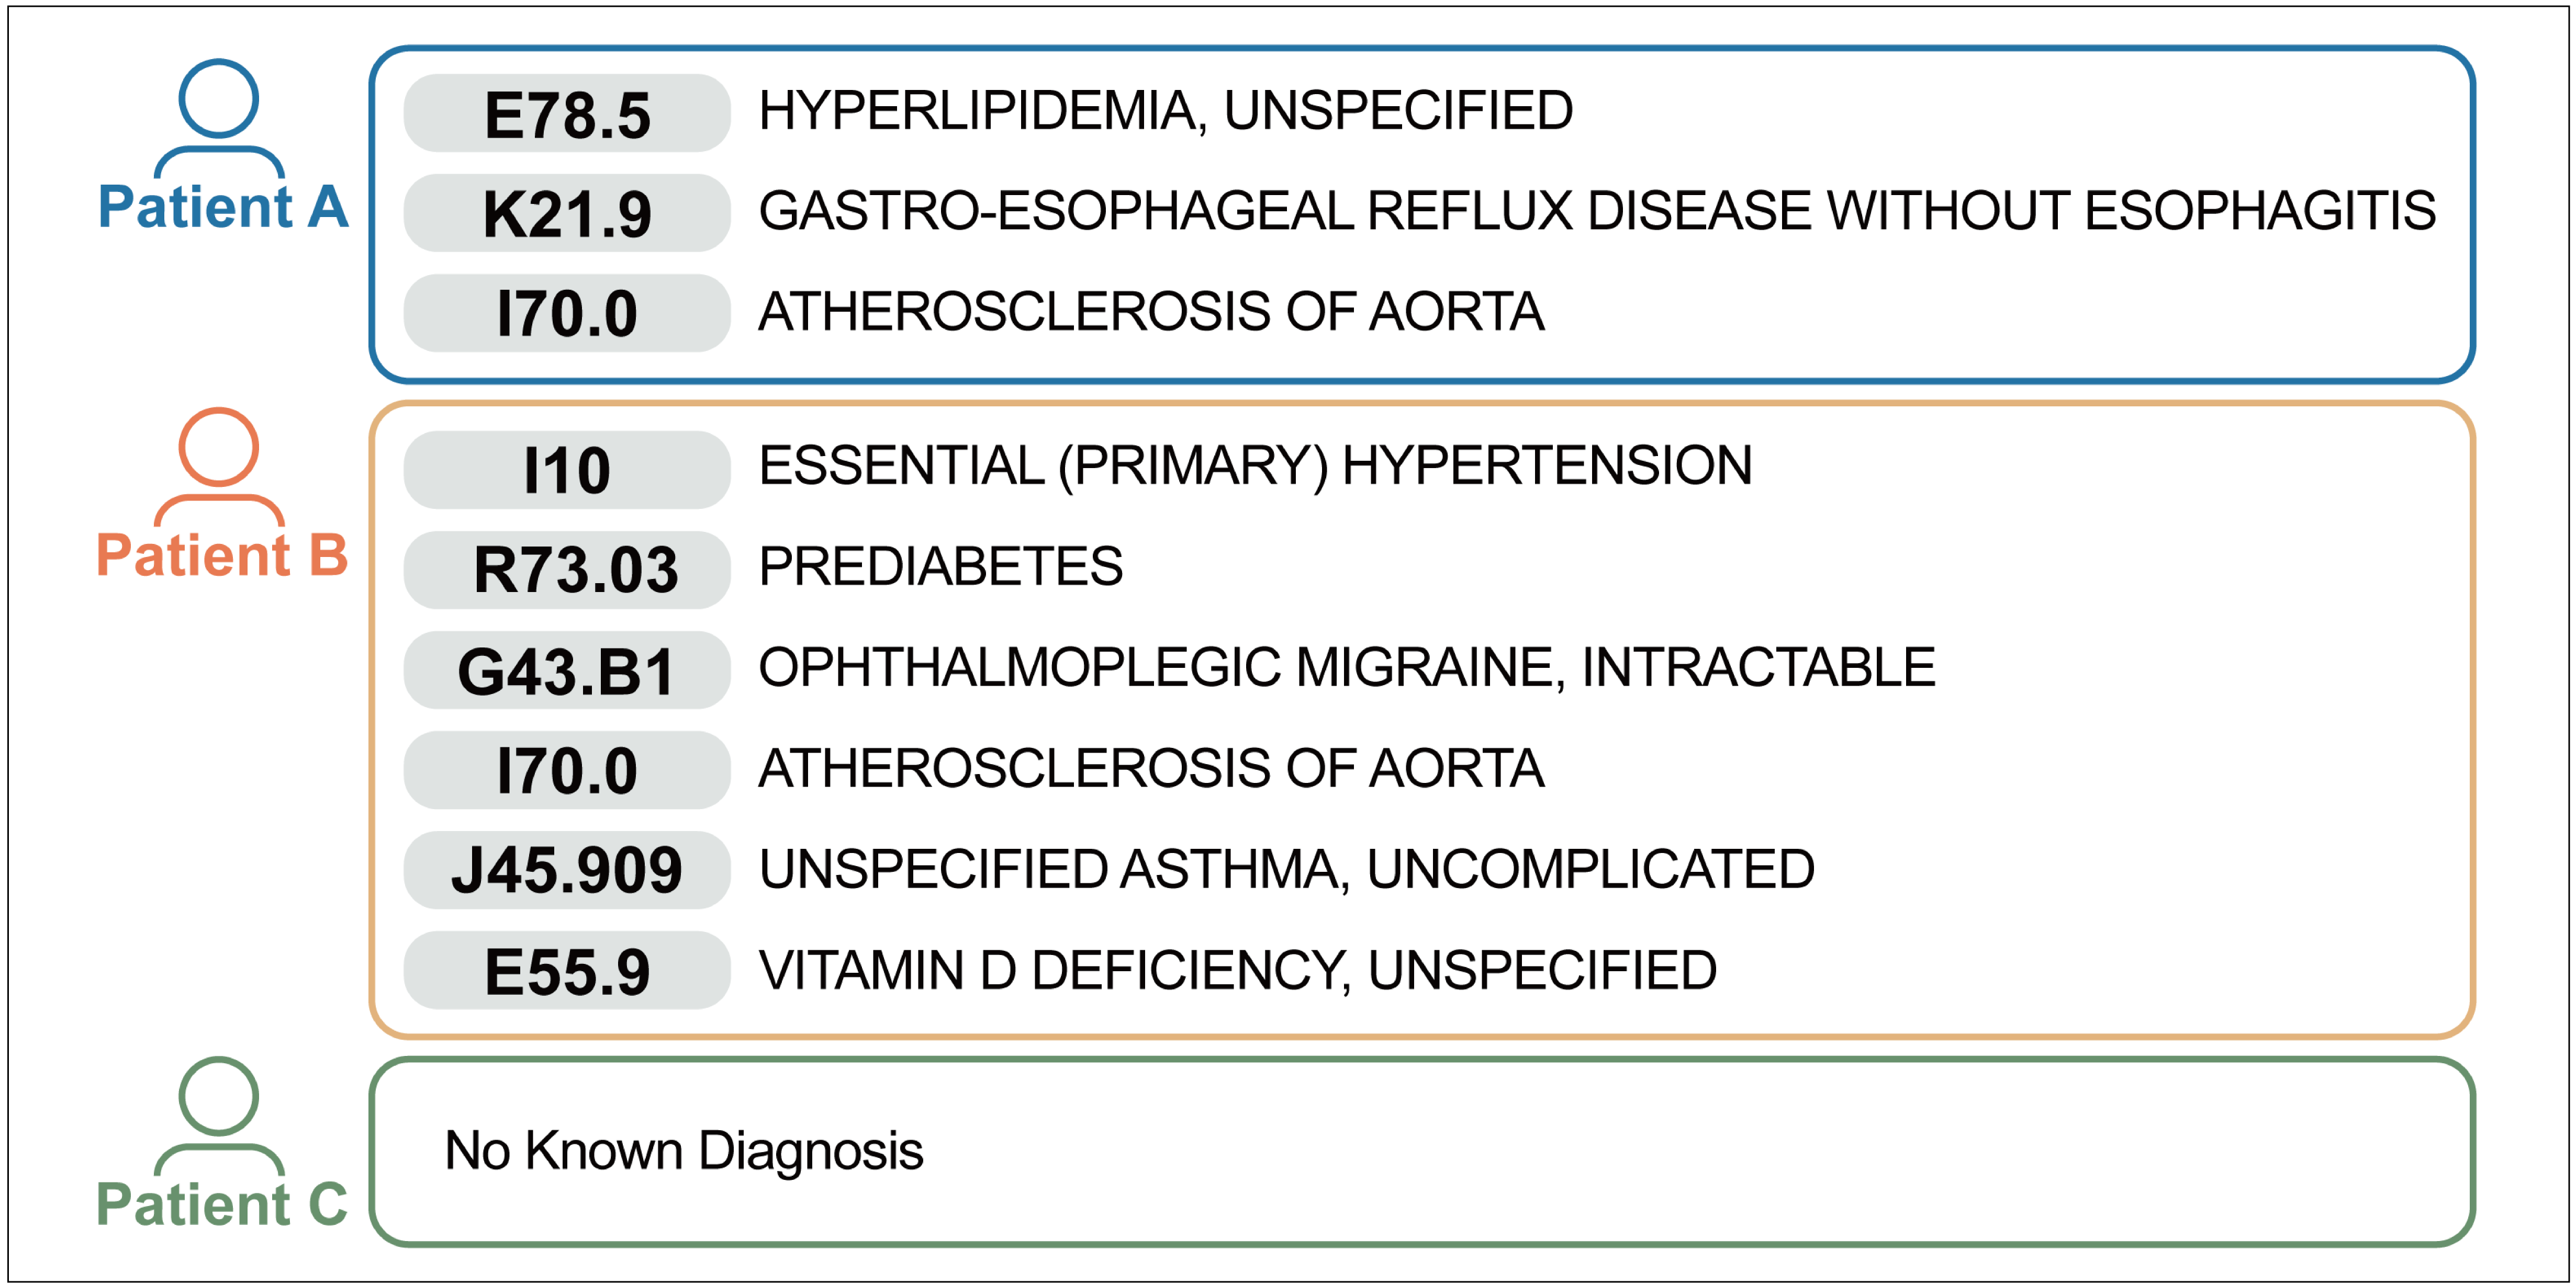Select the I10 code badge
2576x1285 pixels.
[567, 470]
